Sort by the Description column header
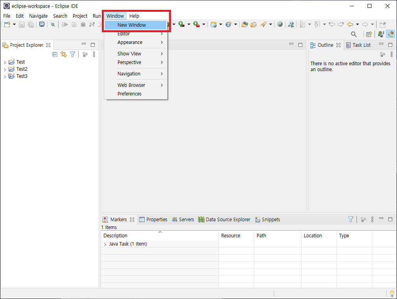397x299 pixels. click(x=160, y=235)
